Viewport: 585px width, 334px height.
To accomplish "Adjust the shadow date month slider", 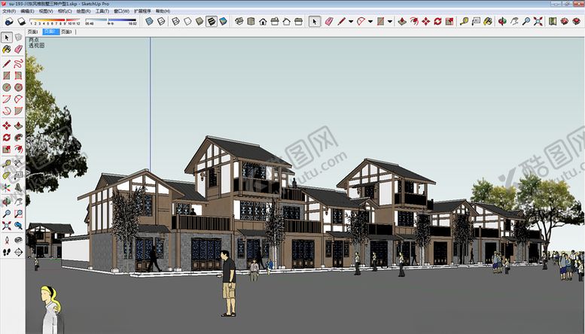I will pyautogui.click(x=56, y=20).
